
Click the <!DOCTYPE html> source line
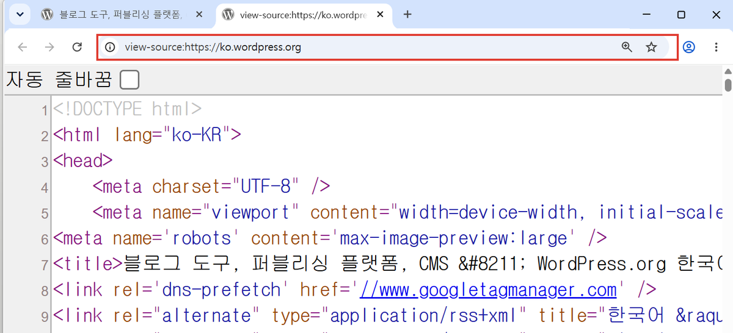pos(127,110)
